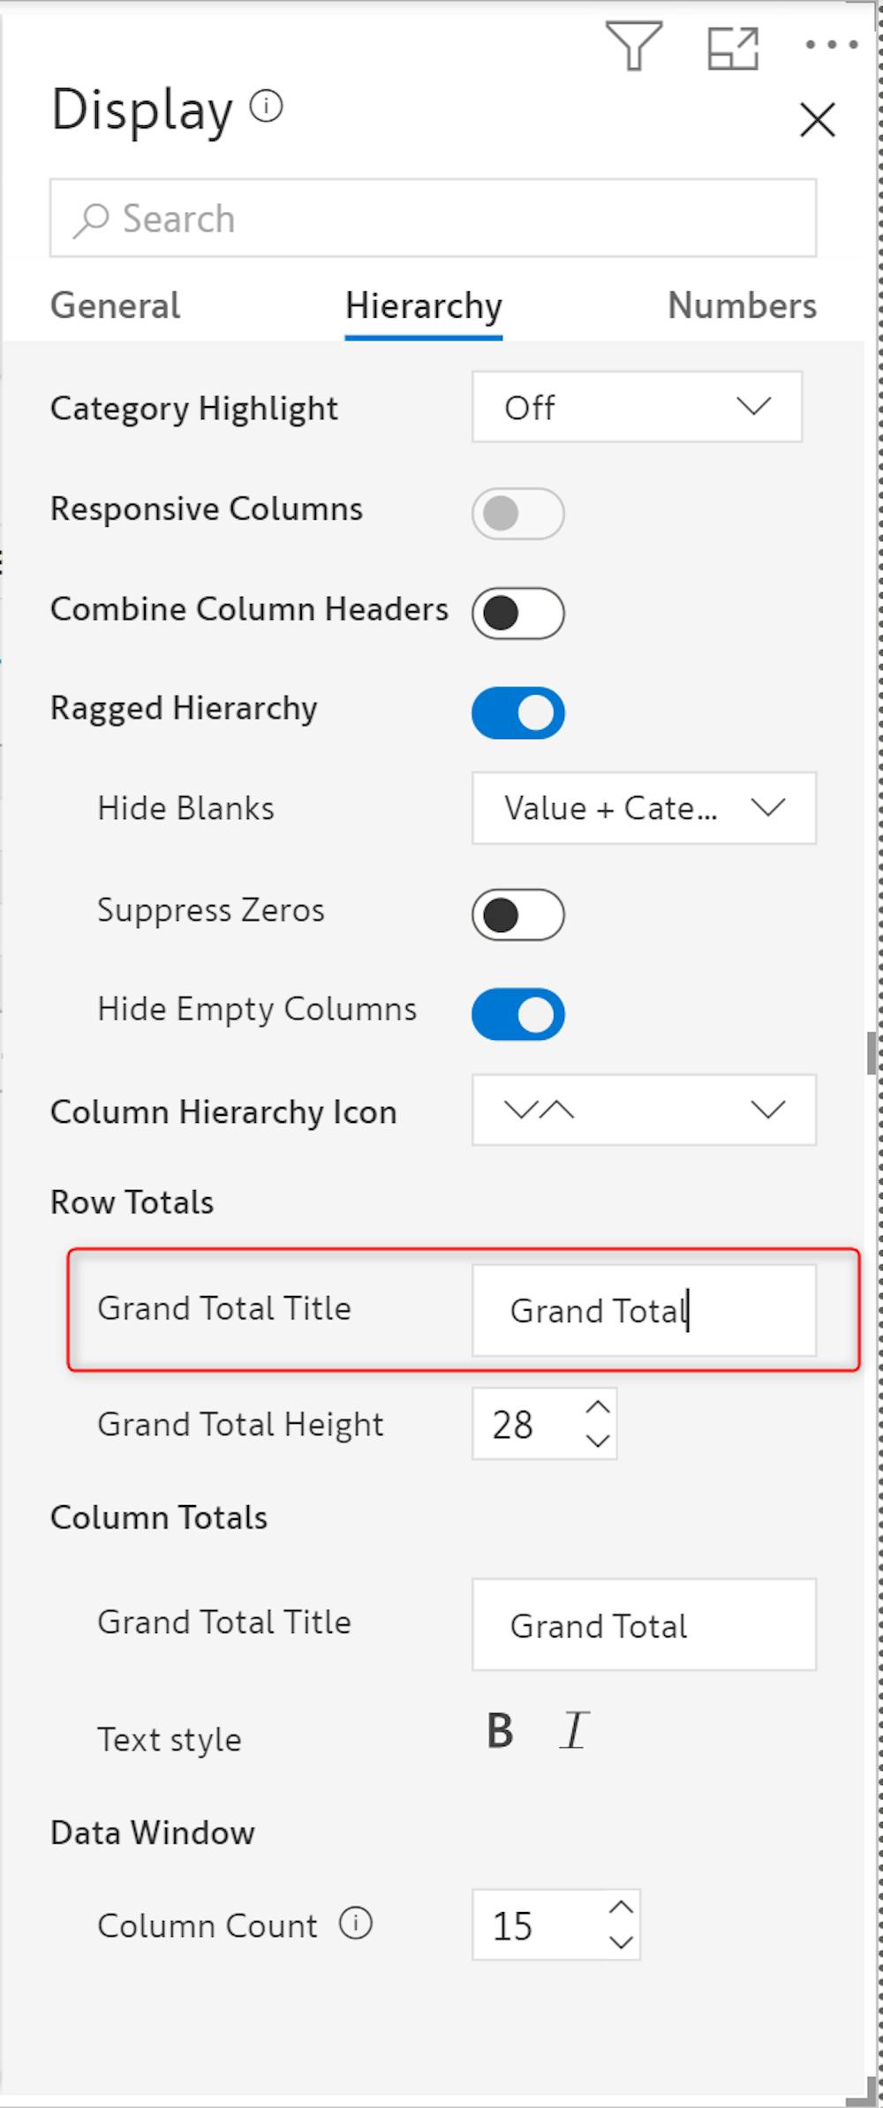Toggle bold text style
This screenshot has width=883, height=2108.
[x=500, y=1731]
